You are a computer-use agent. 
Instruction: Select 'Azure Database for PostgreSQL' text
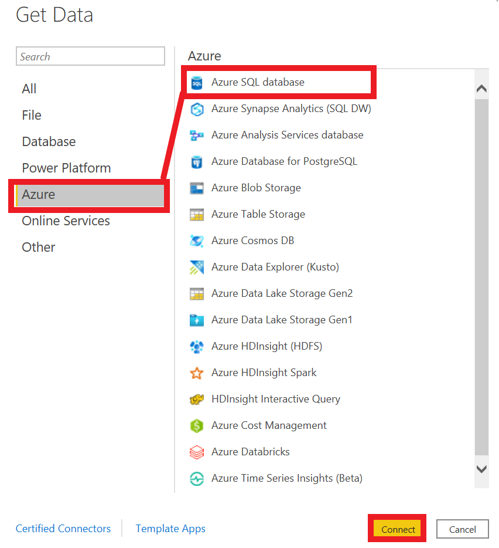(x=285, y=162)
